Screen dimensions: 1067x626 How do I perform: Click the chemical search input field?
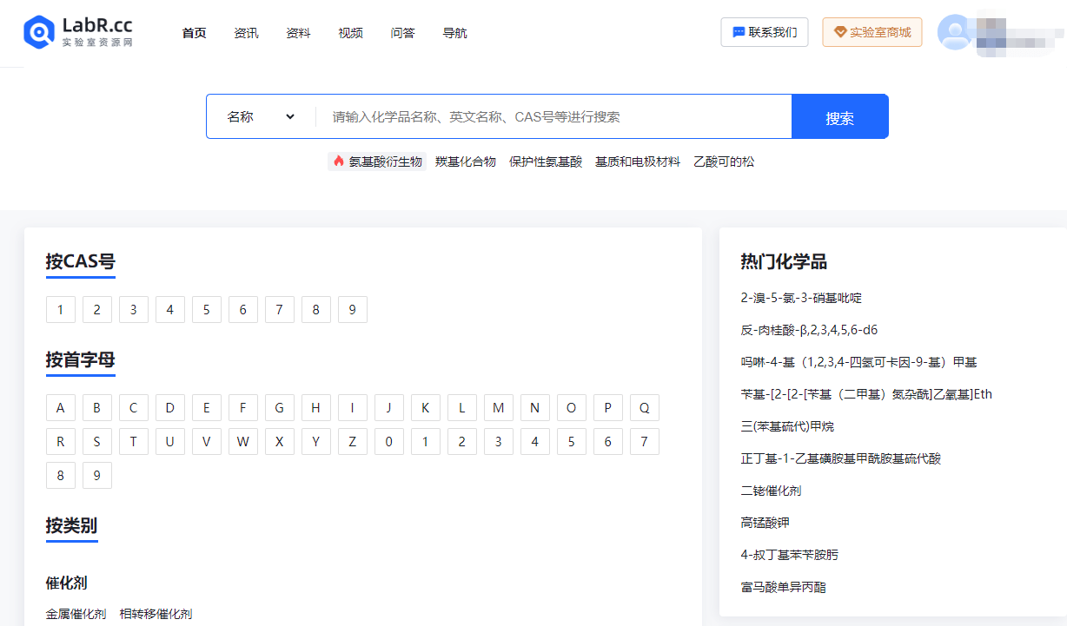pyautogui.click(x=553, y=116)
